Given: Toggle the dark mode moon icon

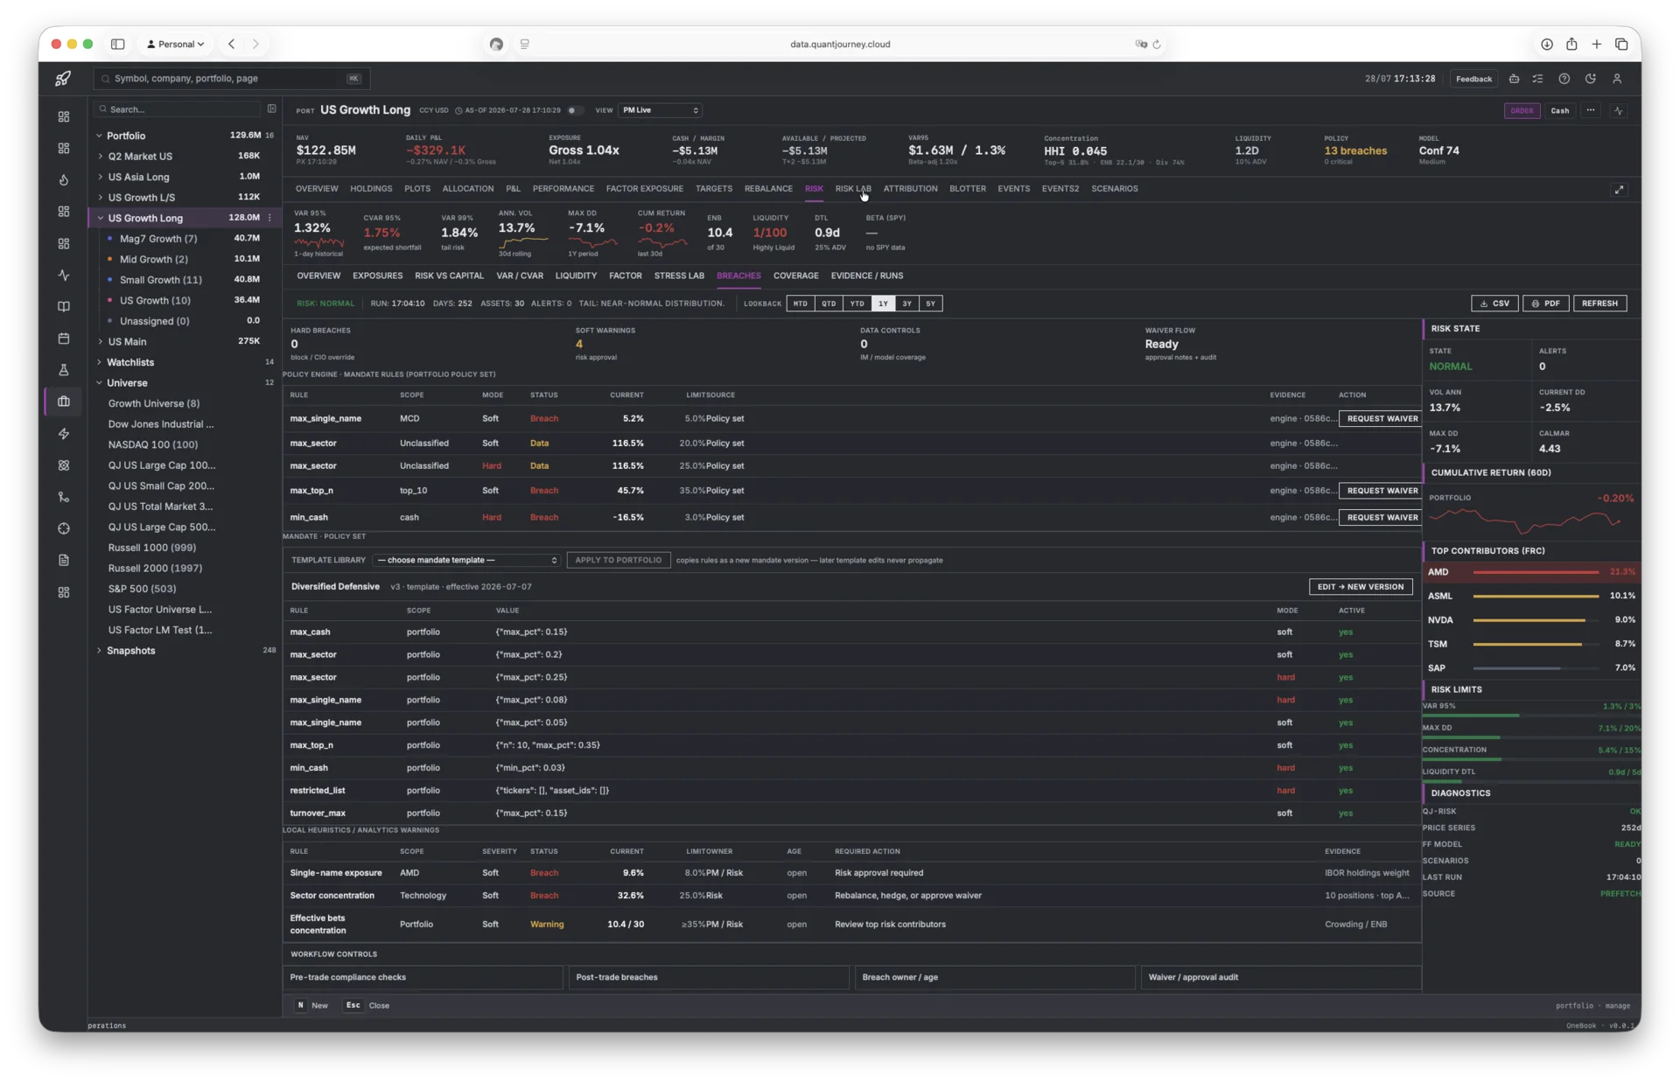Looking at the screenshot, I should pos(1591,79).
